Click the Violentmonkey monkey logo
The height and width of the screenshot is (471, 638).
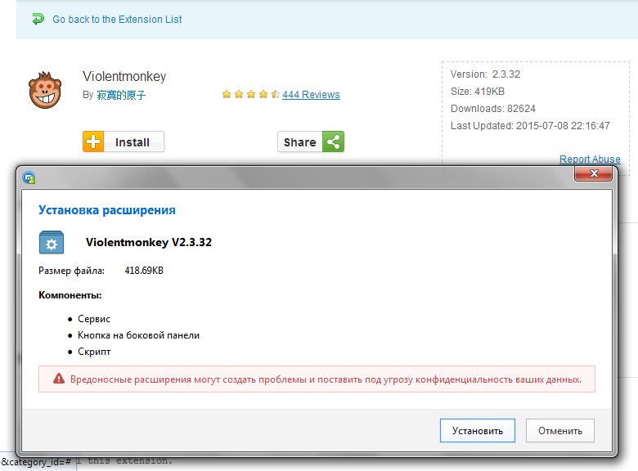tap(45, 90)
